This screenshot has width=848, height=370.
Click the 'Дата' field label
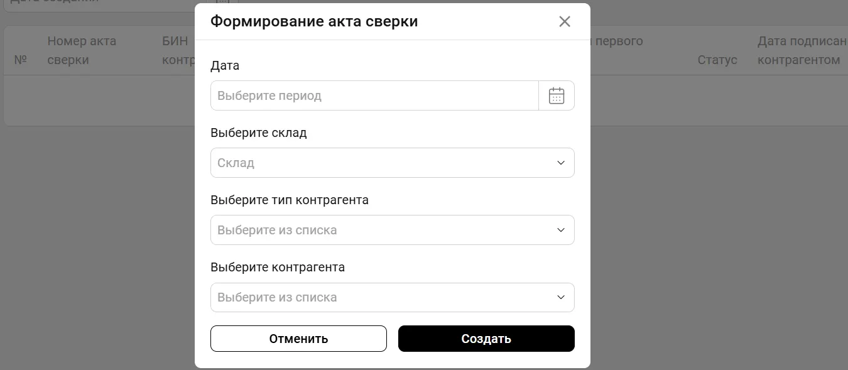(225, 65)
